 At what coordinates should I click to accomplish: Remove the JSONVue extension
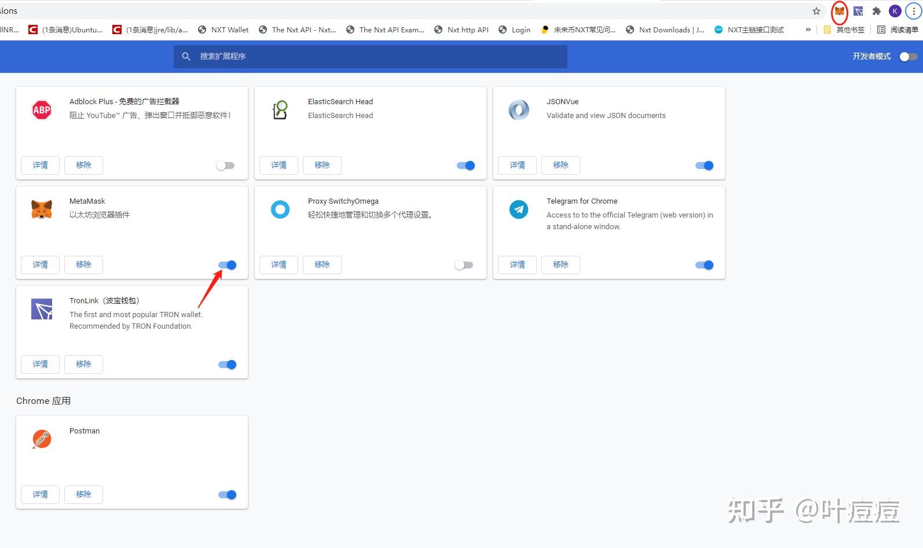(x=561, y=165)
